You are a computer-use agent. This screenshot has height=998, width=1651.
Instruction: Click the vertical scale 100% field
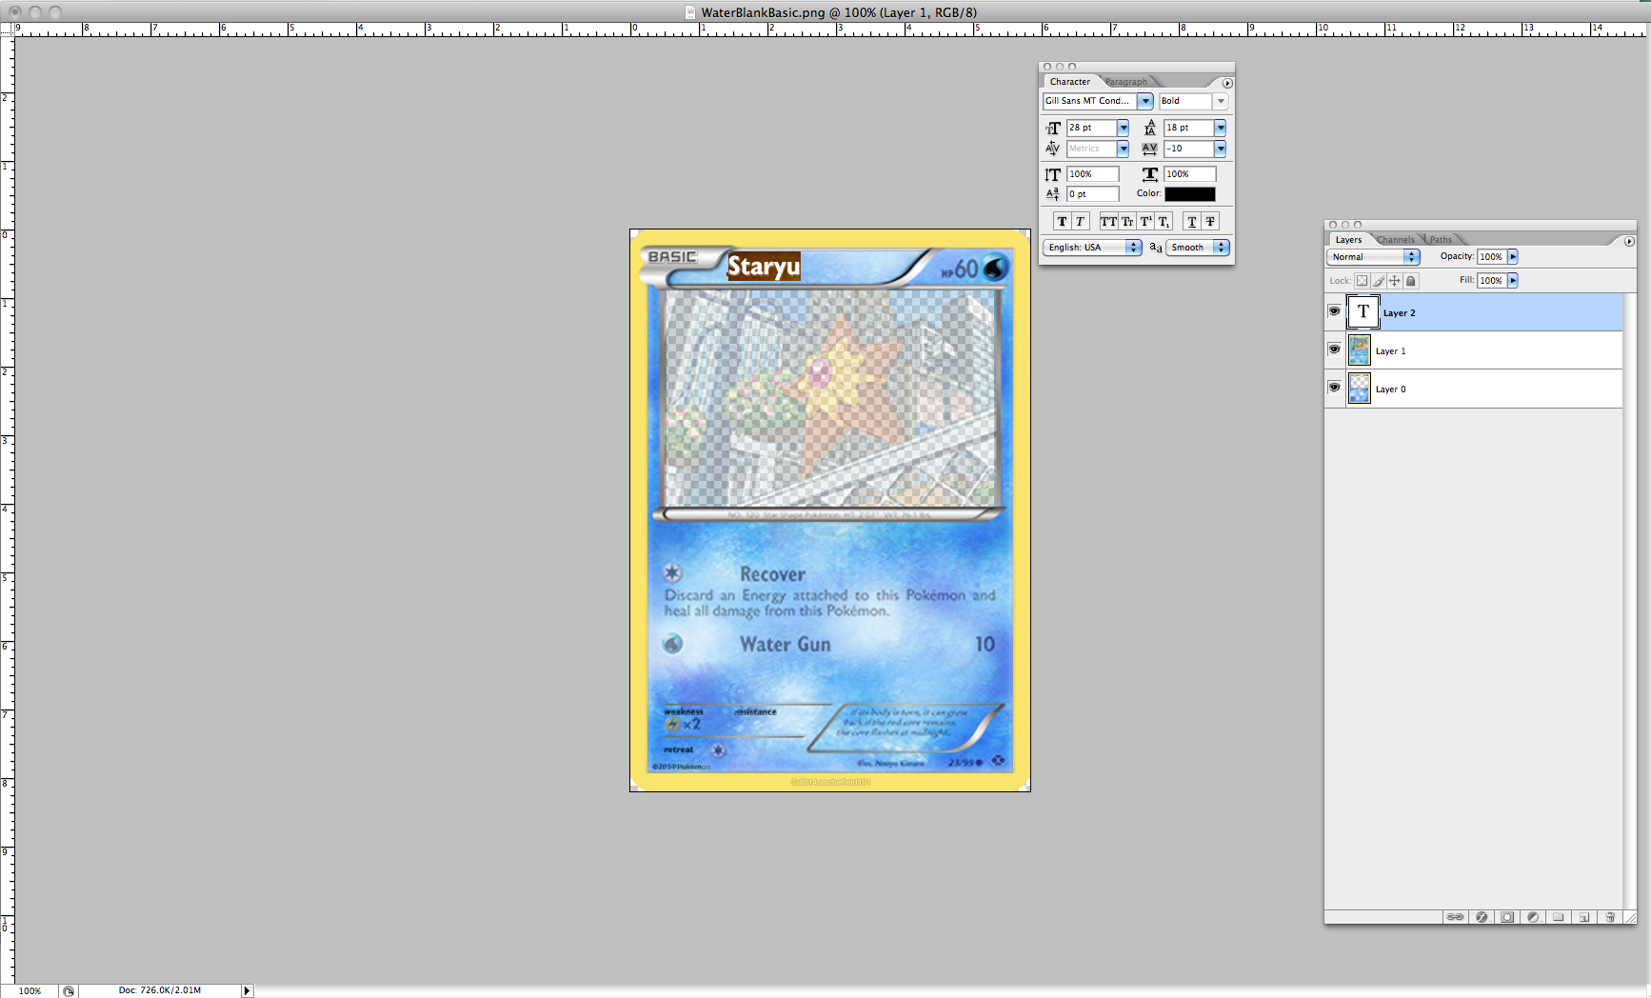click(1092, 174)
